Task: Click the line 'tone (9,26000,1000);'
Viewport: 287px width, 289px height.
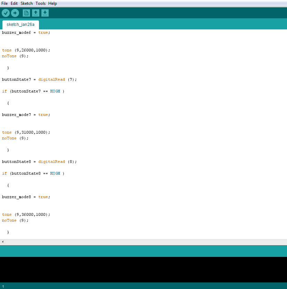Action: (x=26, y=50)
